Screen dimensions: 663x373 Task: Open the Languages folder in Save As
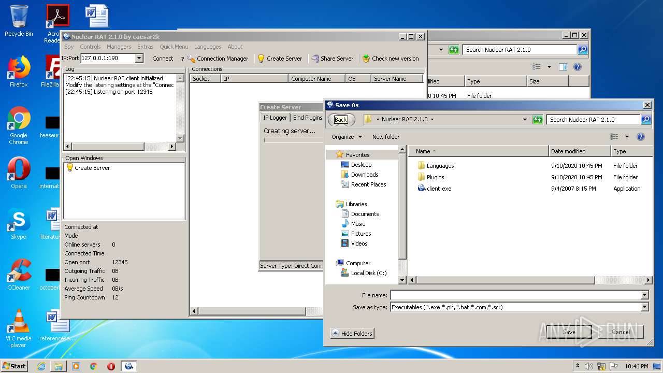436,166
